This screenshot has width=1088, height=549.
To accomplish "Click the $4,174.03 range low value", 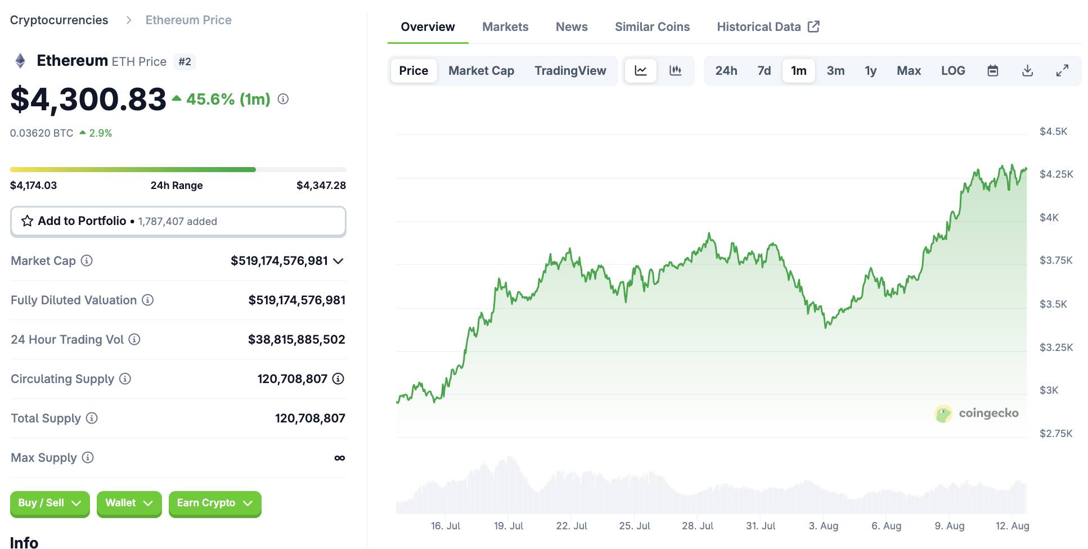I will tap(33, 186).
